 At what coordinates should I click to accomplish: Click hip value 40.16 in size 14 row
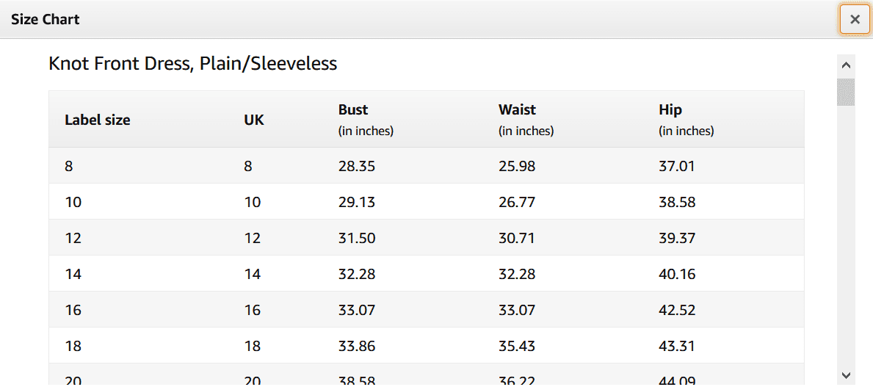[677, 275]
